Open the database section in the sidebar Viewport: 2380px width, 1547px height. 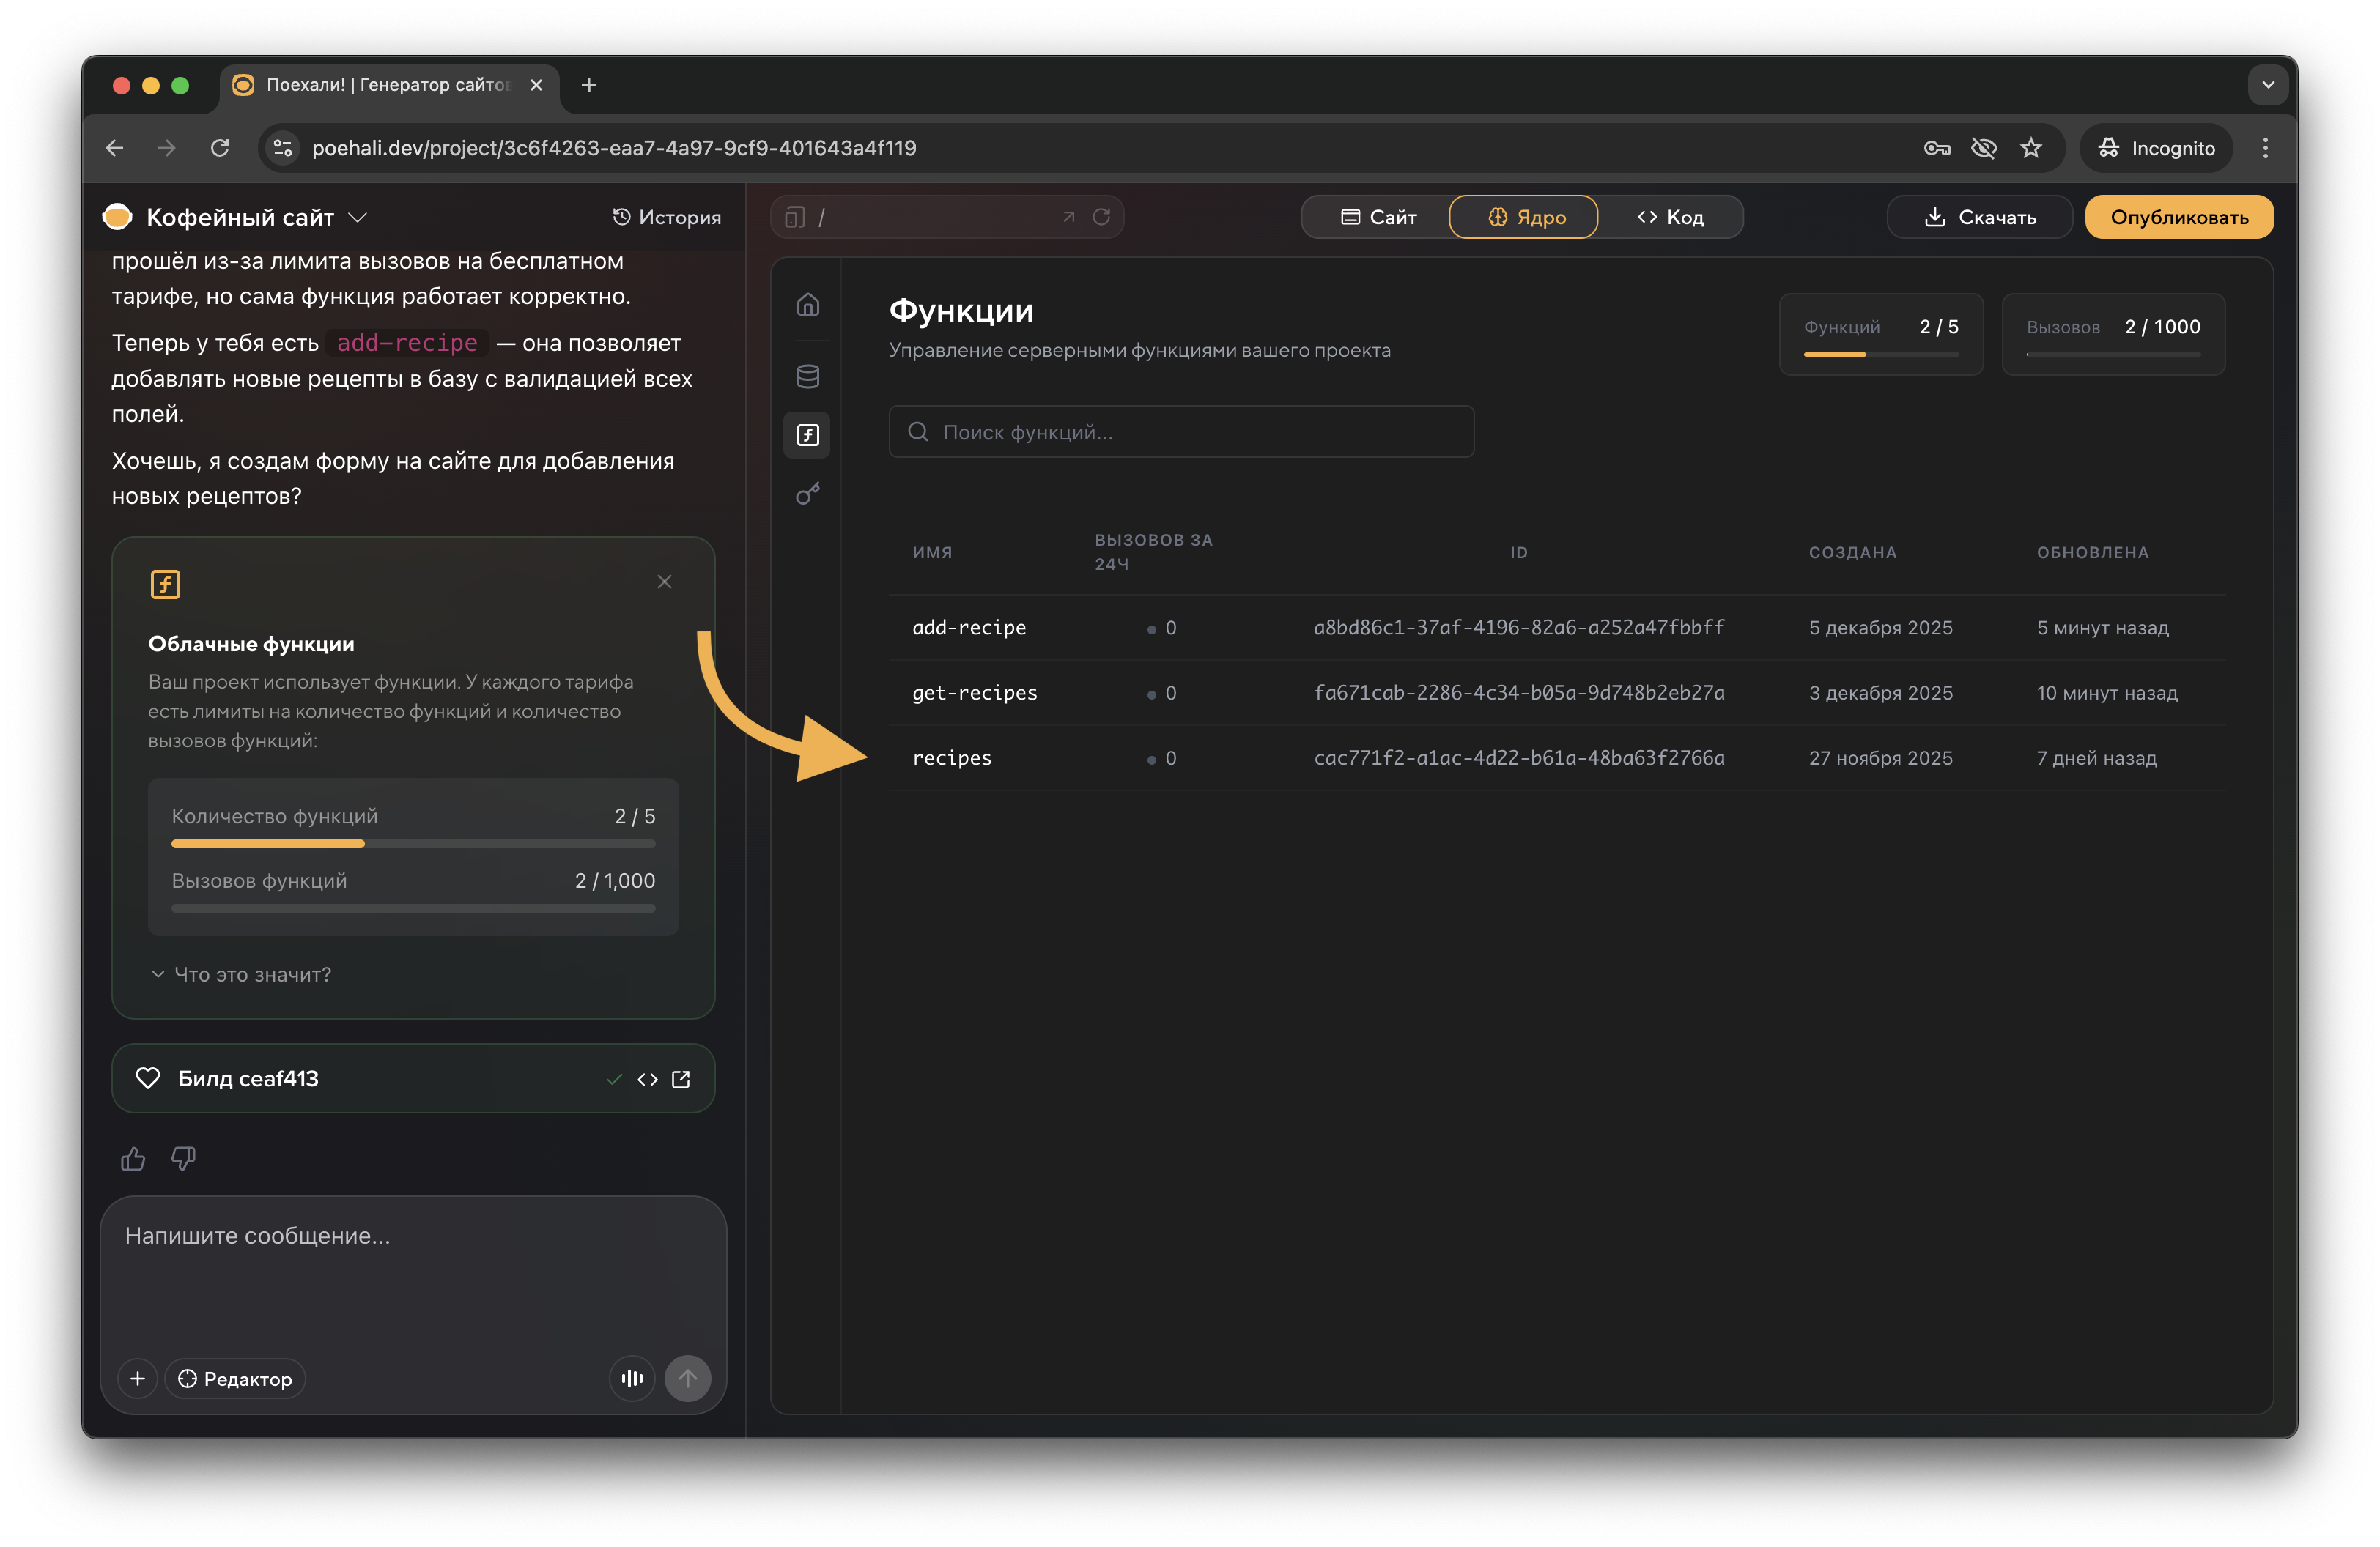coord(807,376)
